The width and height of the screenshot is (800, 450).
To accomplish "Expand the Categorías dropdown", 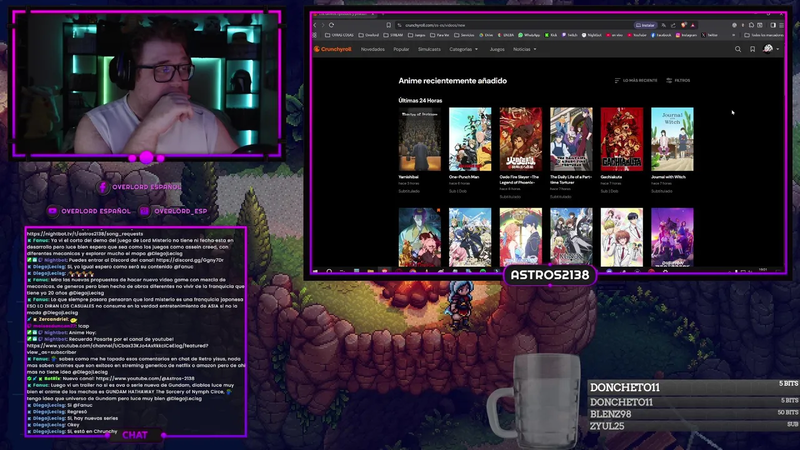I will (463, 49).
